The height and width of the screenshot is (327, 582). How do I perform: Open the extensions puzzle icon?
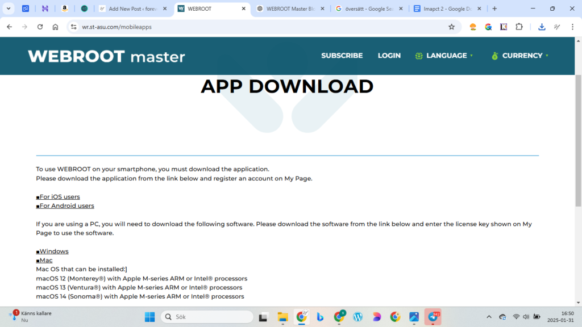(x=519, y=27)
